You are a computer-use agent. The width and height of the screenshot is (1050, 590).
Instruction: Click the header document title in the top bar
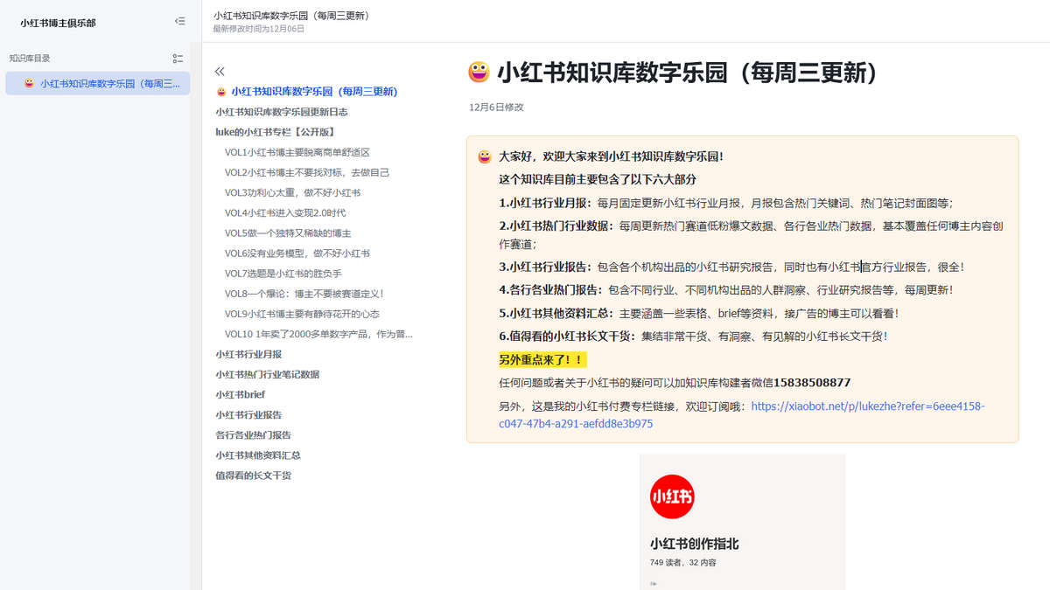pos(291,16)
